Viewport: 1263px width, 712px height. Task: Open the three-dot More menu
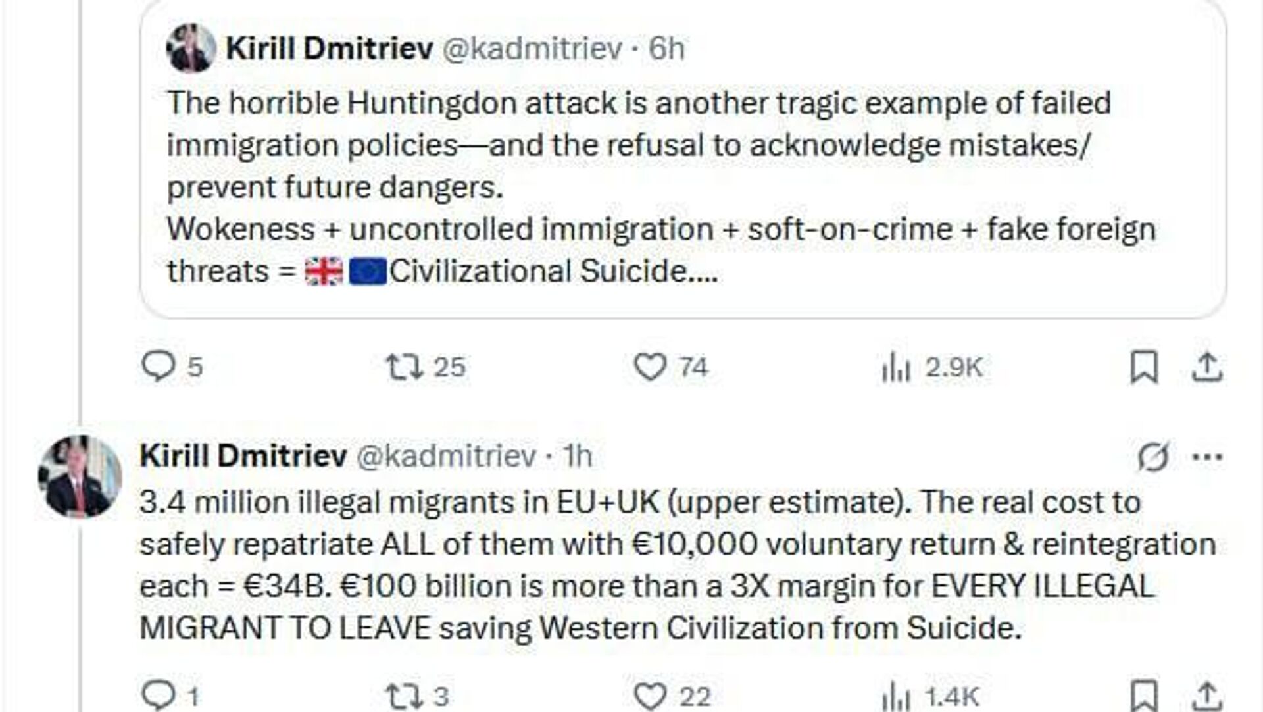coord(1207,457)
